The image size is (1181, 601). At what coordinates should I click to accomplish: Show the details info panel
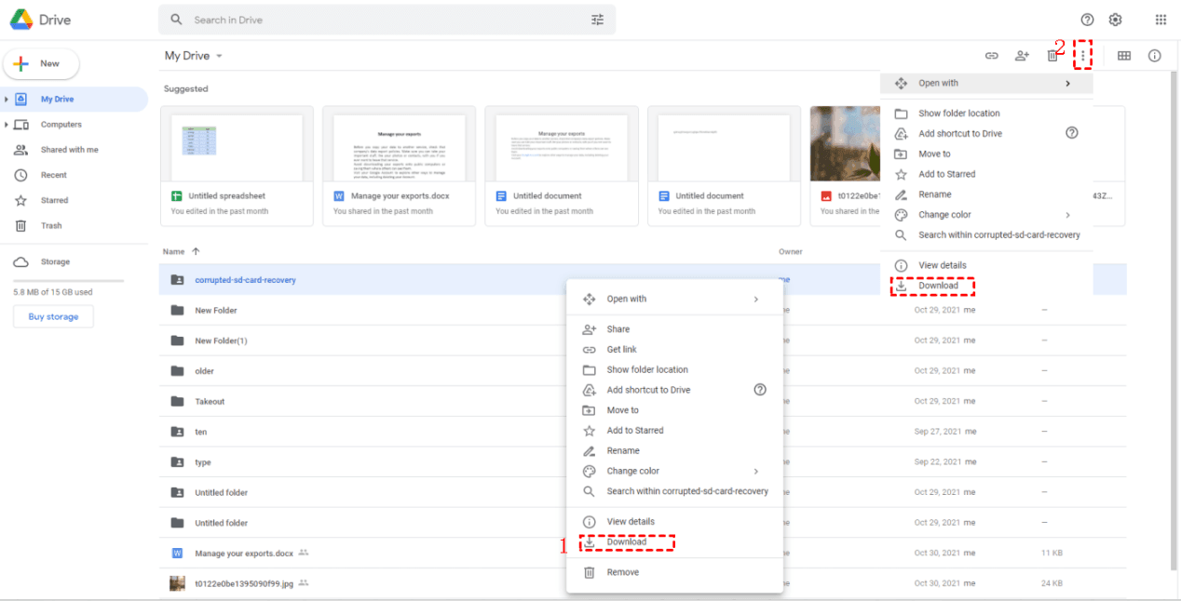1155,56
